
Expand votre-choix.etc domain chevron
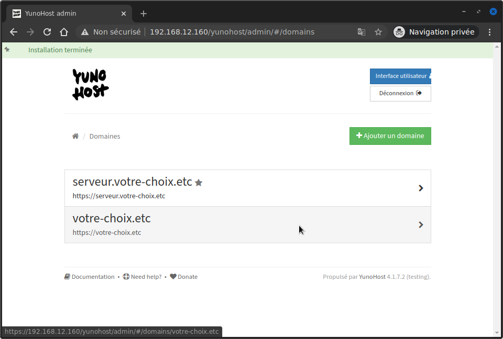point(421,224)
